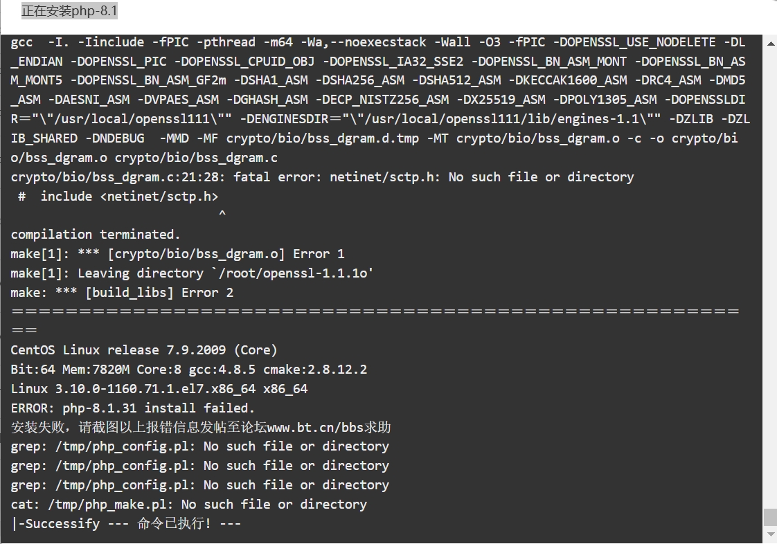Click the log scrollbar thumb

click(x=771, y=517)
